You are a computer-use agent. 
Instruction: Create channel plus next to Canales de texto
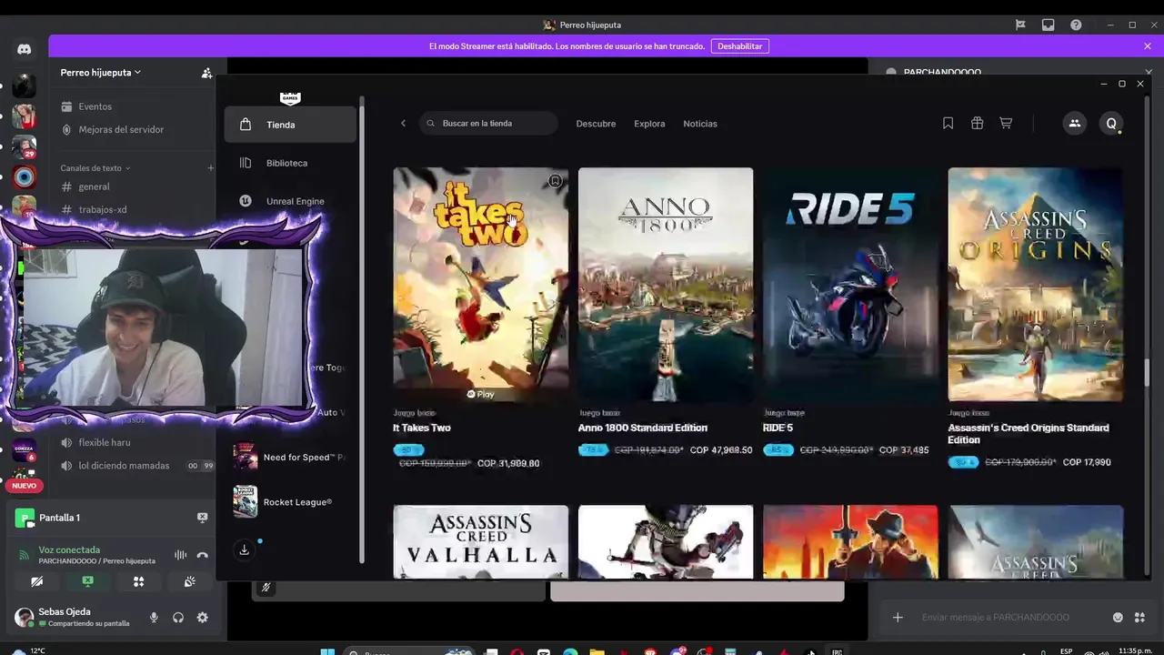(210, 168)
